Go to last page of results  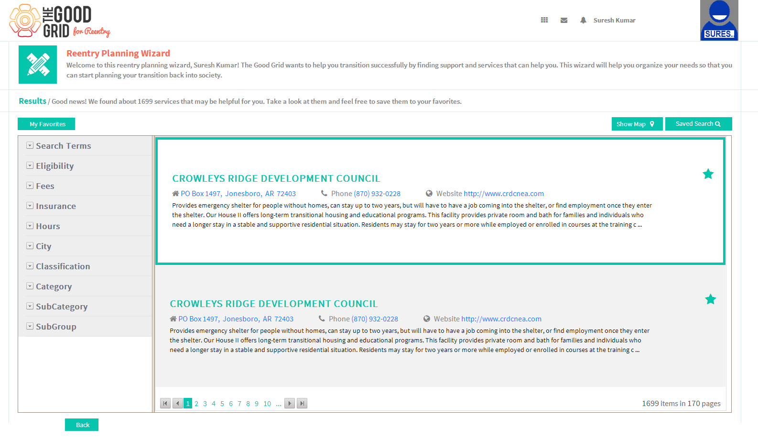[x=302, y=403]
